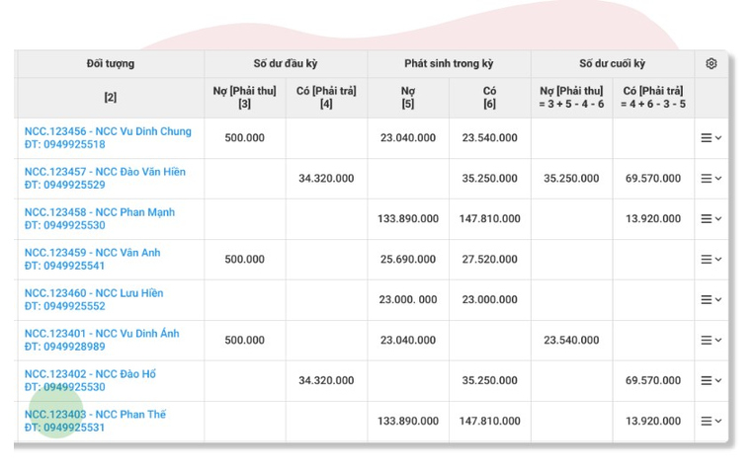Click the Phát sinh trong kỳ header
Viewport: 756px width, 472px height.
449,63
